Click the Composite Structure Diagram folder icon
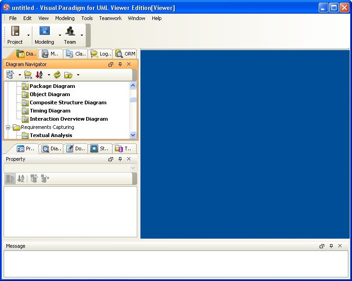 (25, 103)
